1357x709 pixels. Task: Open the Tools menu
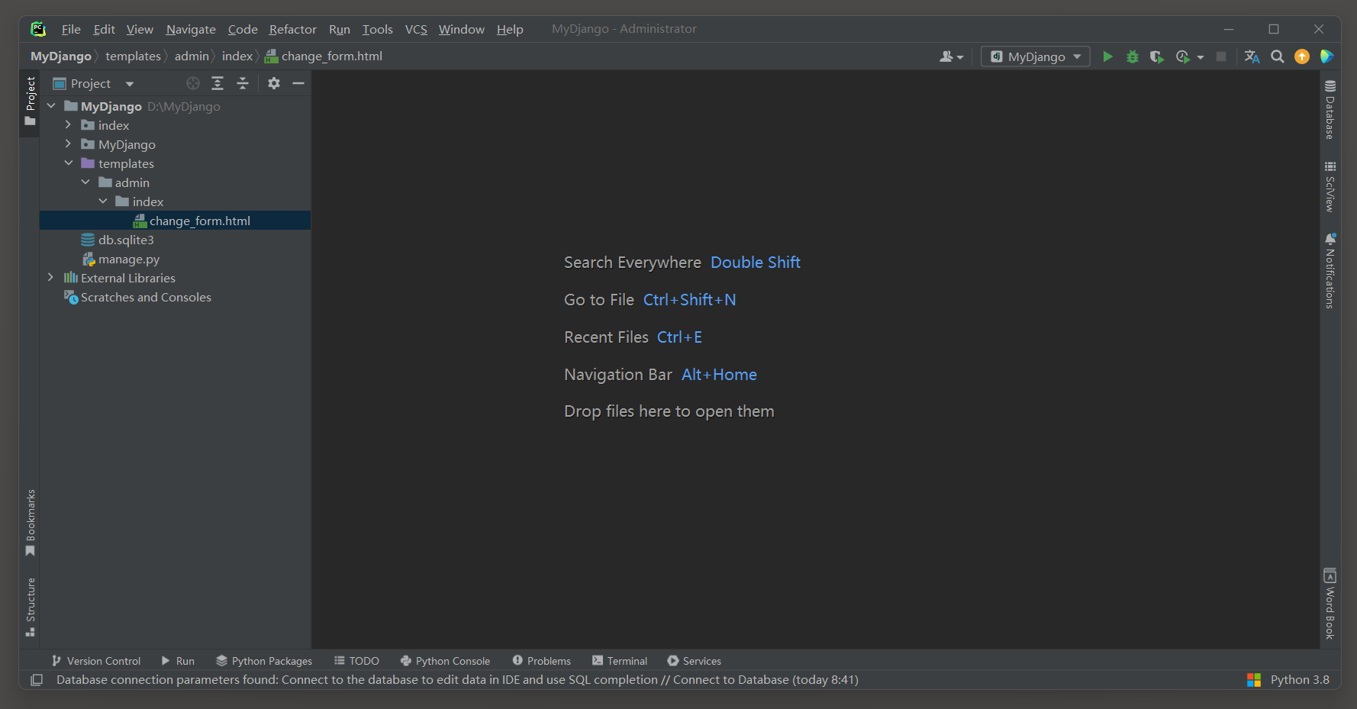click(377, 29)
